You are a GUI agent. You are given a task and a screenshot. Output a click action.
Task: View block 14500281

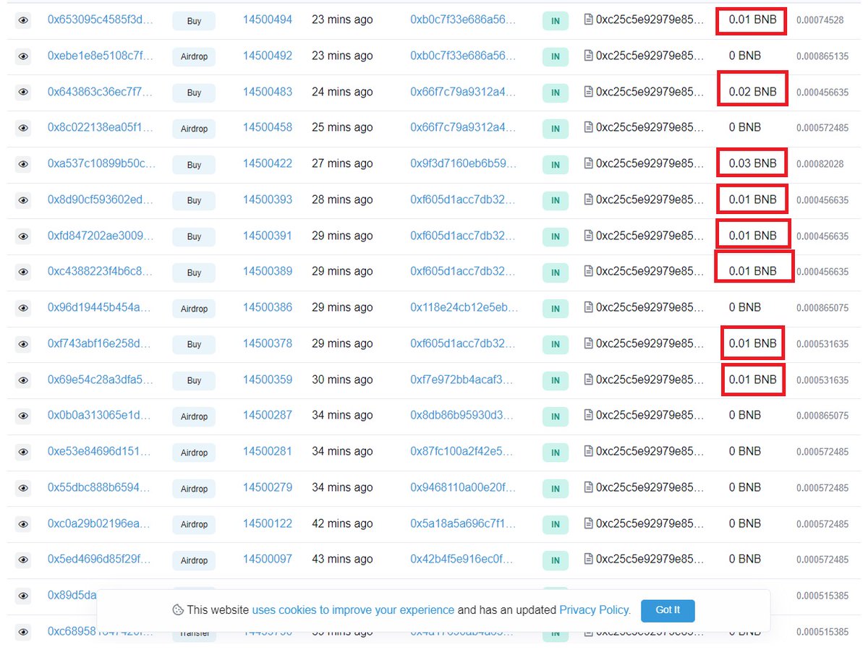click(x=268, y=451)
